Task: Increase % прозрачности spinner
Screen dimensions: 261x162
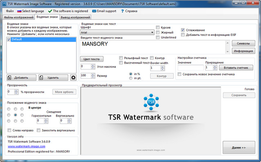Action: (x=16, y=91)
